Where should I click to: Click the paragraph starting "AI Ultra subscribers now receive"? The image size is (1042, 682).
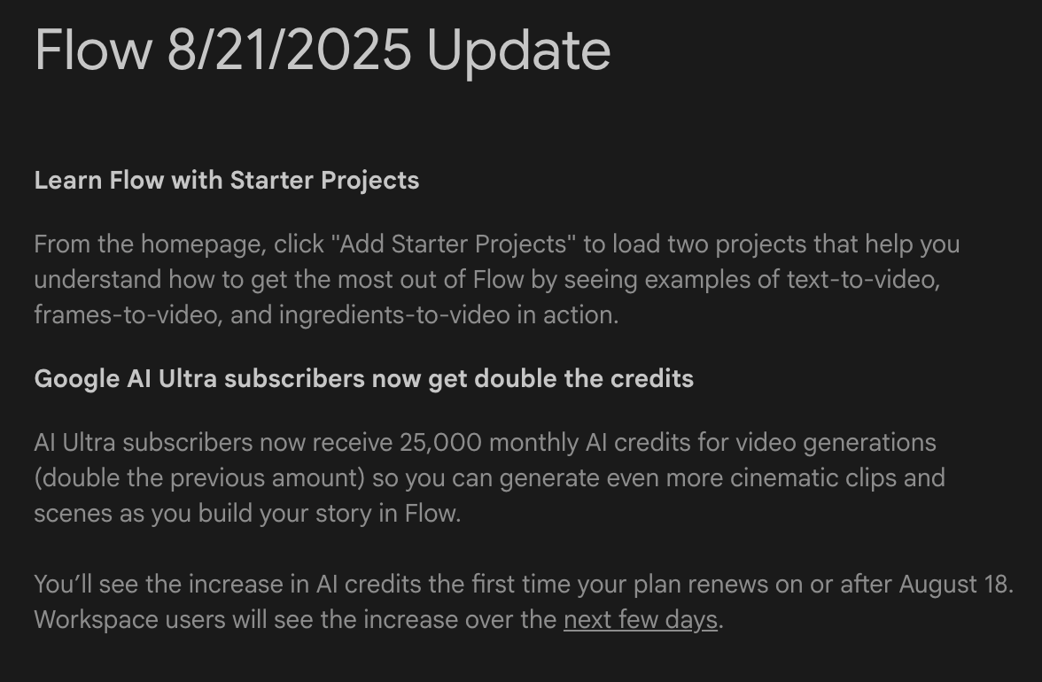click(x=489, y=478)
